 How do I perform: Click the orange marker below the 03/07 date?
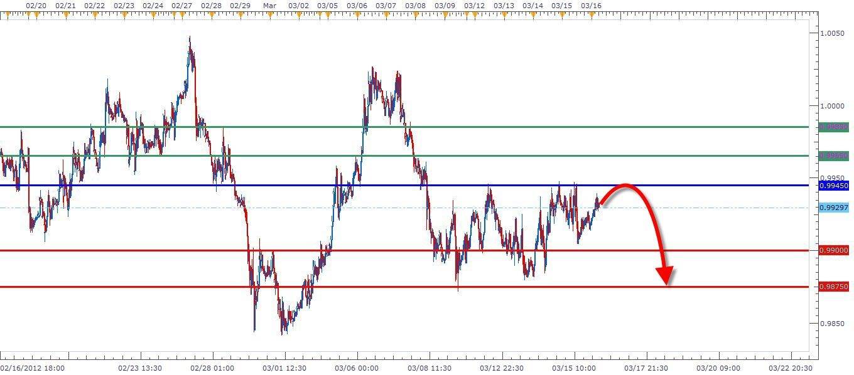tap(386, 15)
